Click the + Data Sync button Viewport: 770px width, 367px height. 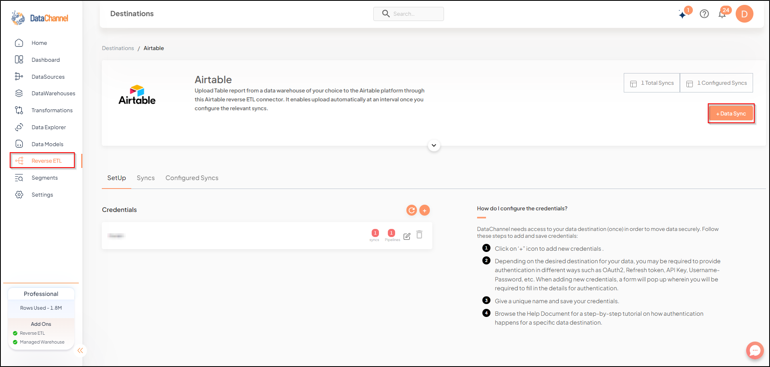point(731,113)
